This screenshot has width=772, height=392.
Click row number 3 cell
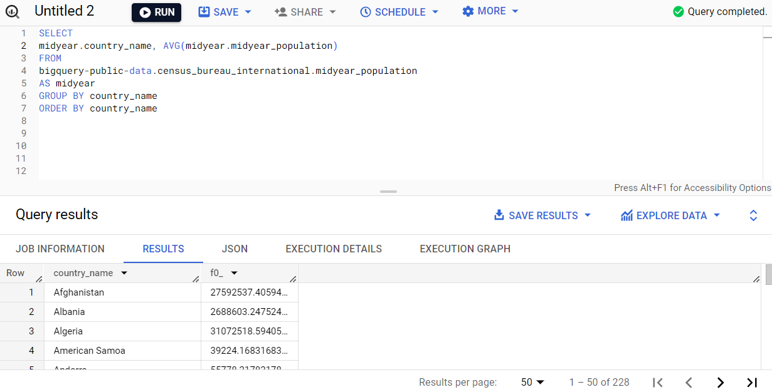(x=21, y=331)
